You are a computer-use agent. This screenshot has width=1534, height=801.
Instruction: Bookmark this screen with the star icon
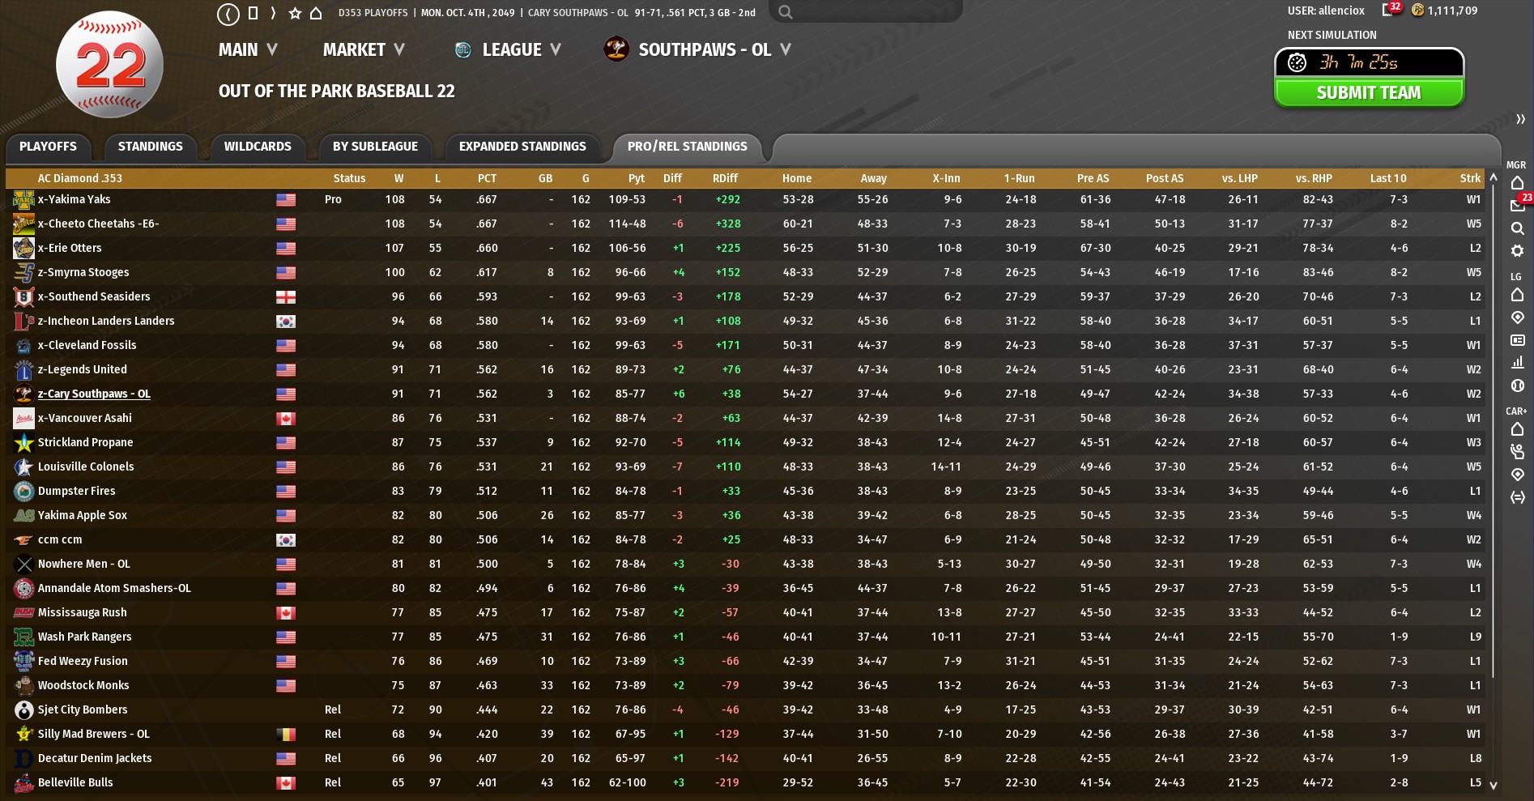[x=295, y=13]
